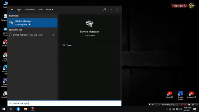Activate the recording bar pencil draw tool
The height and width of the screenshot is (112, 199).
[193, 105]
